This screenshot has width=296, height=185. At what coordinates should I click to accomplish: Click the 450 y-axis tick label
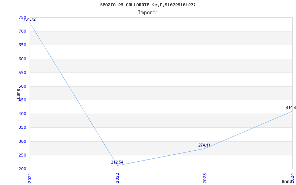pyautogui.click(x=22, y=100)
